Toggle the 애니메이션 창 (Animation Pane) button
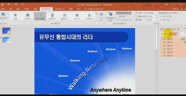Viewport: 186px width, 96px height. pos(123,13)
